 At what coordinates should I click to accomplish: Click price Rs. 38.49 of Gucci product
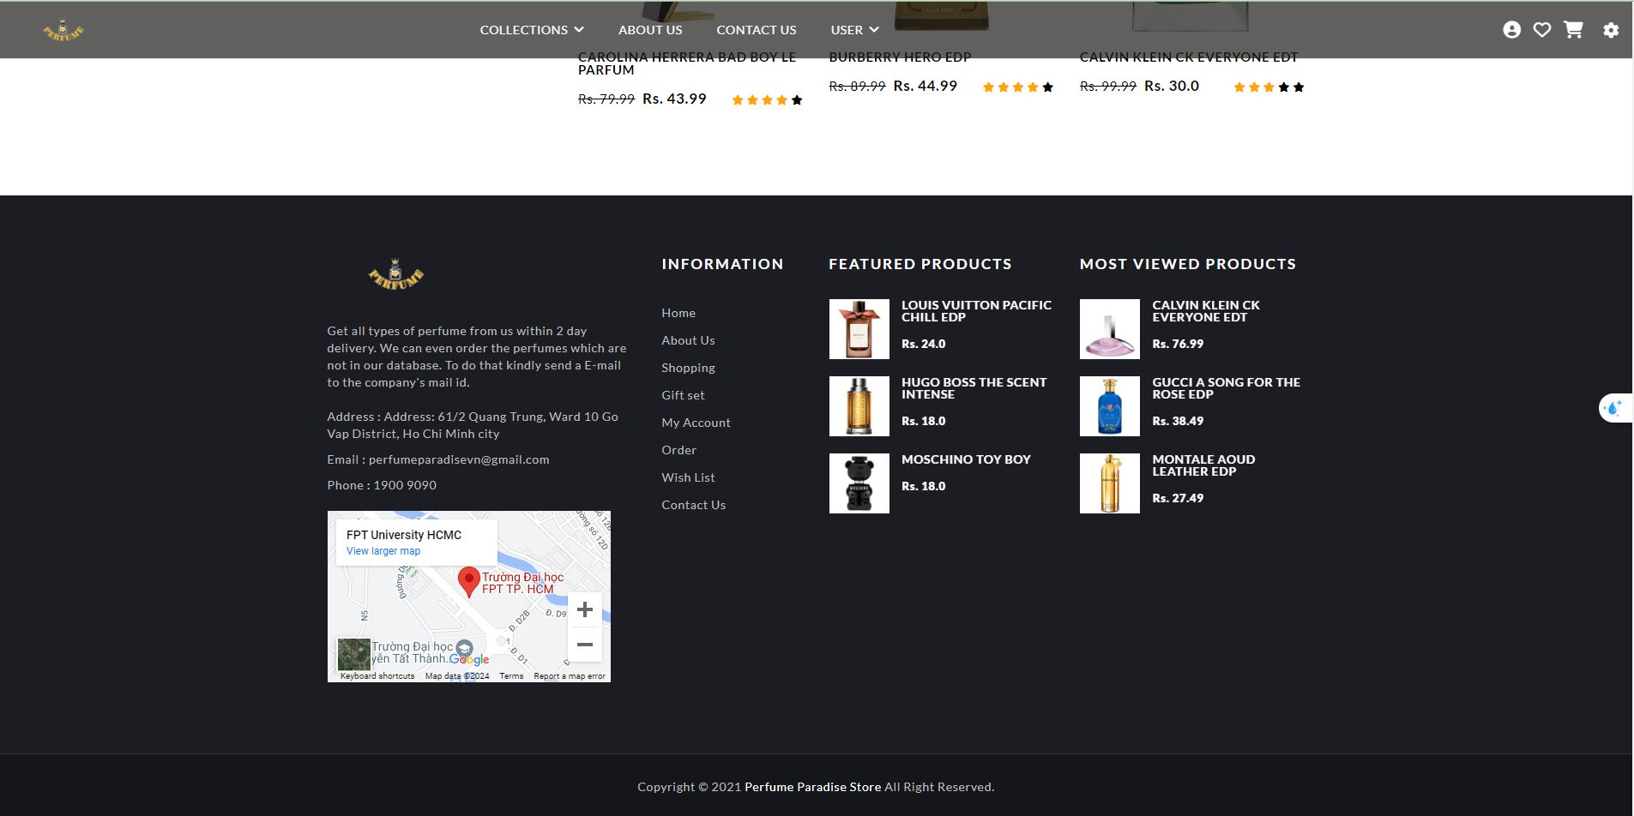pyautogui.click(x=1178, y=421)
